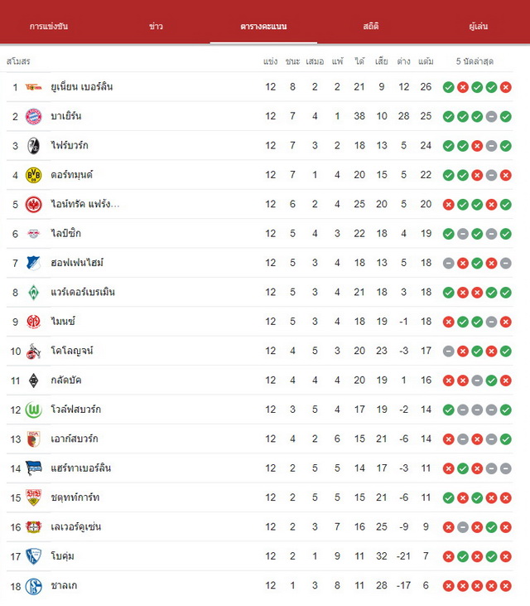The width and height of the screenshot is (530, 606).
Task: Click the Eintracht Frankfurt eagle crest
Action: click(x=34, y=205)
